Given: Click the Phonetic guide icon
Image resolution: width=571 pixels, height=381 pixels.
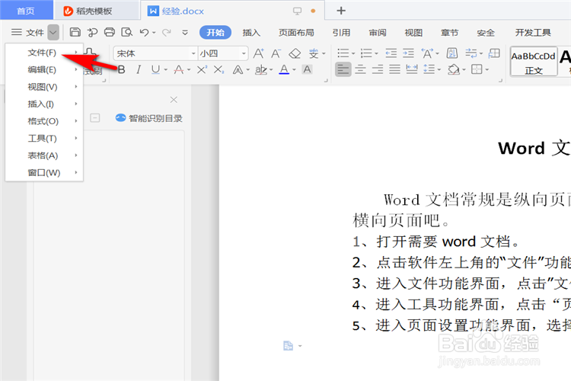Looking at the screenshot, I should (314, 53).
